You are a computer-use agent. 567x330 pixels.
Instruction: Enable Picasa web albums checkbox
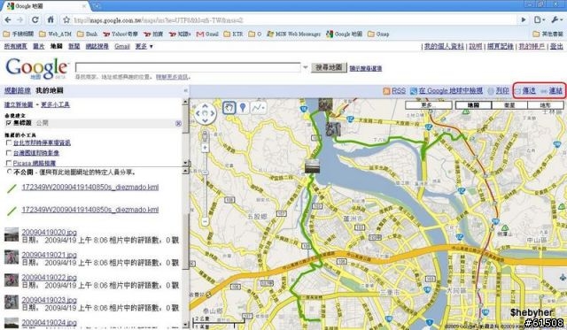9,163
